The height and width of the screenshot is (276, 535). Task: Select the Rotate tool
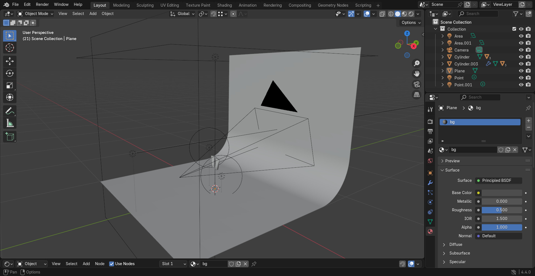coord(10,73)
